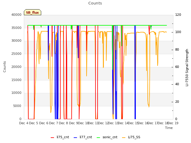Click the 35000 tick on left axis
This screenshot has width=191, height=143.
[x=16, y=28]
